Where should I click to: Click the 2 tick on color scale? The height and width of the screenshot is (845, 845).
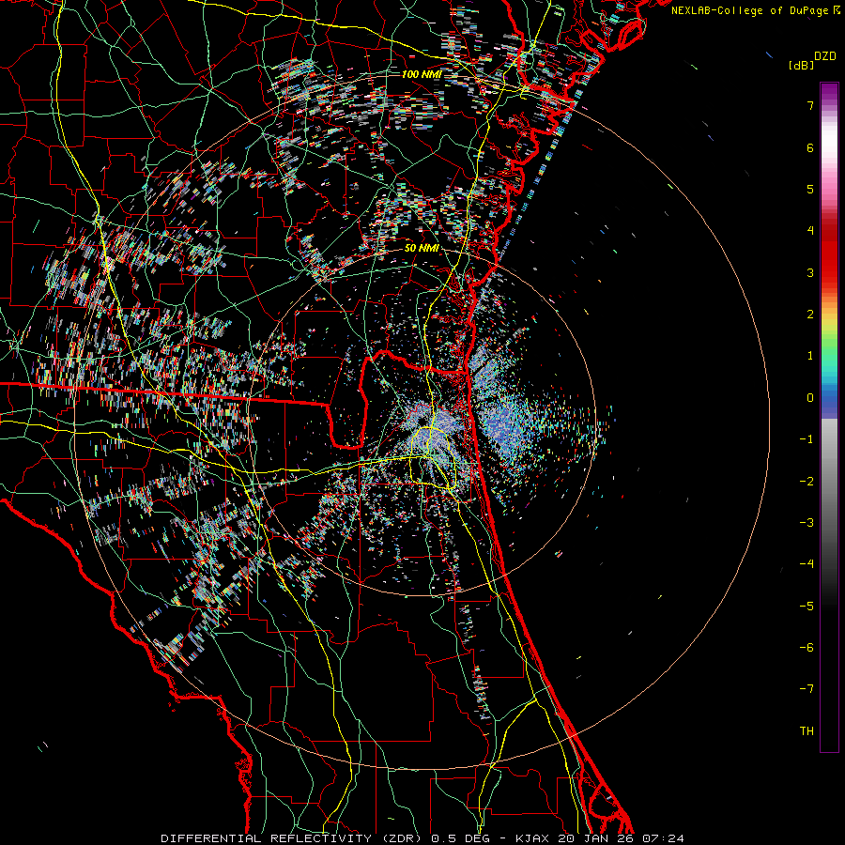coord(810,315)
